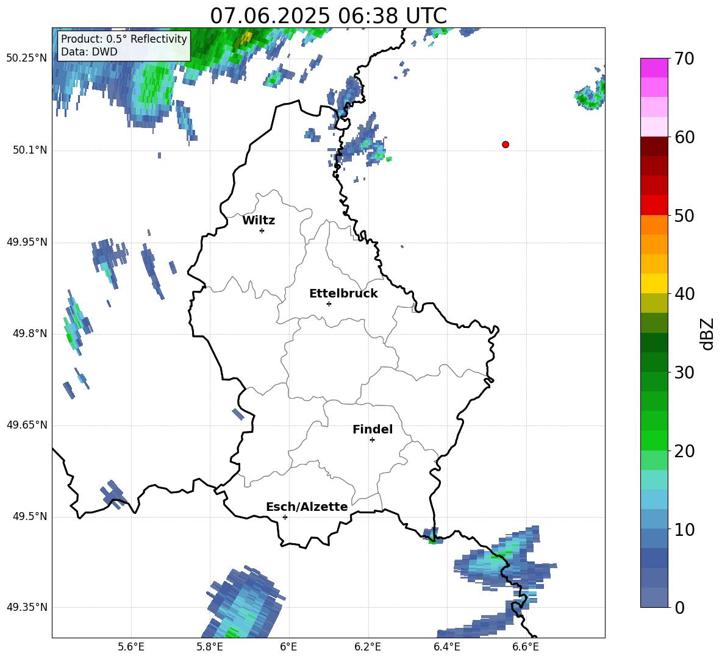Click the 6.6°E longitude label

[526, 647]
